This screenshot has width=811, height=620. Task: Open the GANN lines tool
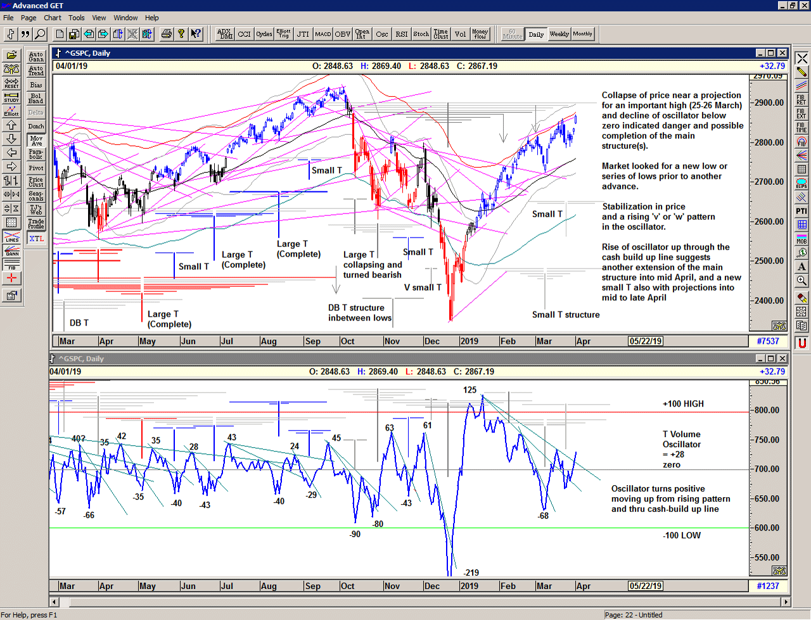[x=11, y=250]
